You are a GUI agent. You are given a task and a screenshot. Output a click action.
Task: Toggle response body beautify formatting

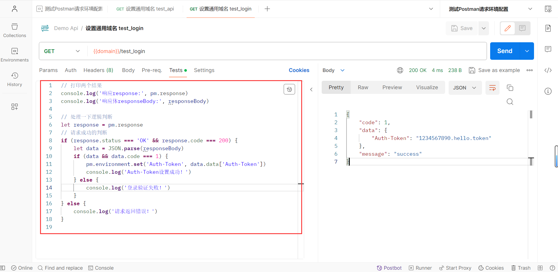[x=492, y=87]
